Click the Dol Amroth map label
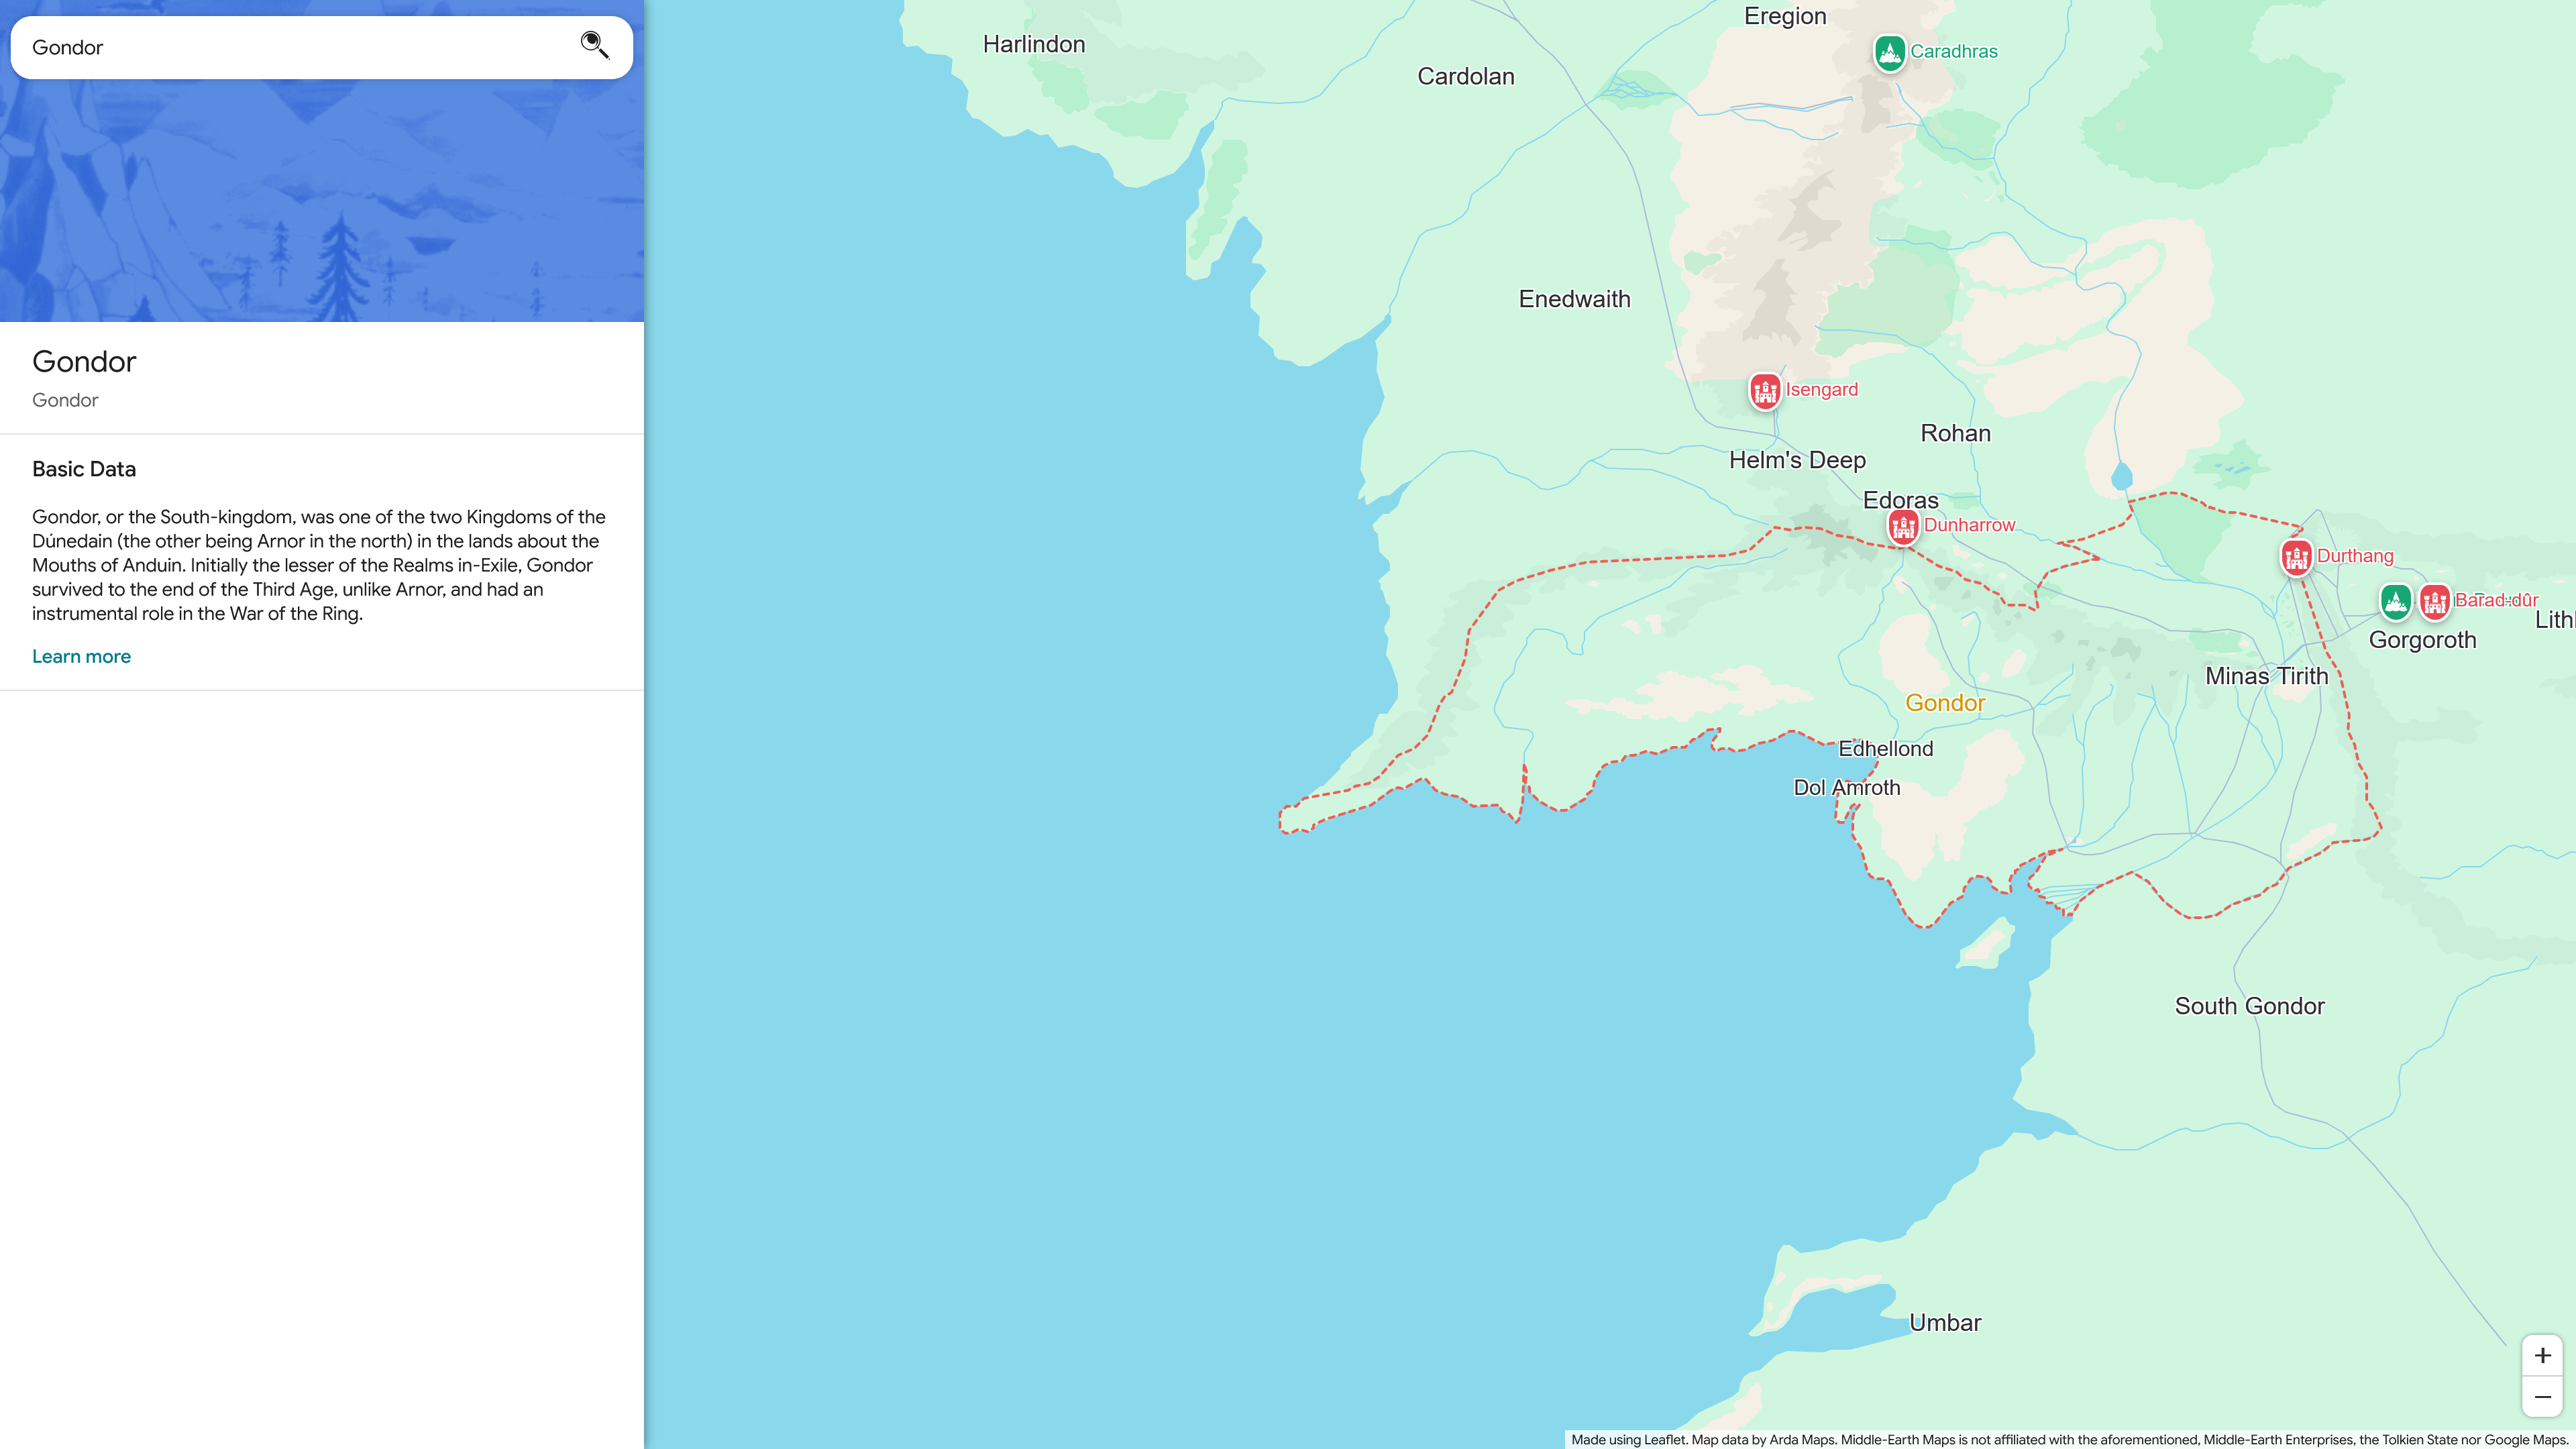The image size is (2576, 1449). point(1846,787)
